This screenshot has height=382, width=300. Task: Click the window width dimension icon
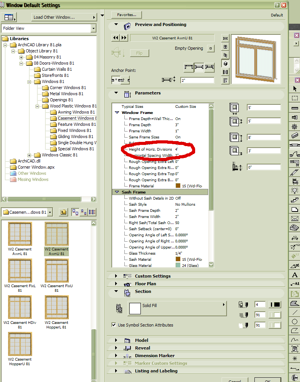pyautogui.click(x=234, y=108)
